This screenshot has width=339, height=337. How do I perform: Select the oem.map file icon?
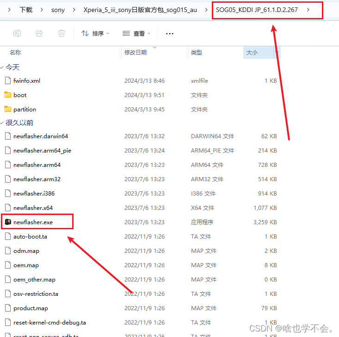click(x=8, y=265)
